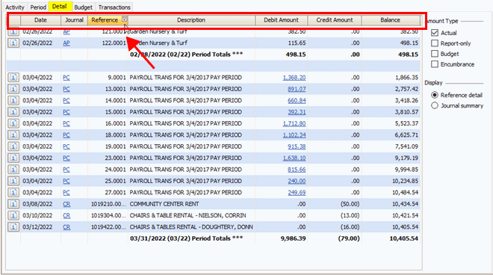Open info icon on NIELSON, CORRIN rental row

(x=13, y=215)
